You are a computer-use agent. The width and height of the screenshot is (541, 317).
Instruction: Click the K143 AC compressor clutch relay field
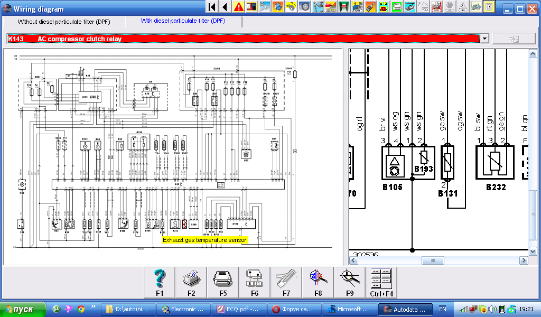243,39
